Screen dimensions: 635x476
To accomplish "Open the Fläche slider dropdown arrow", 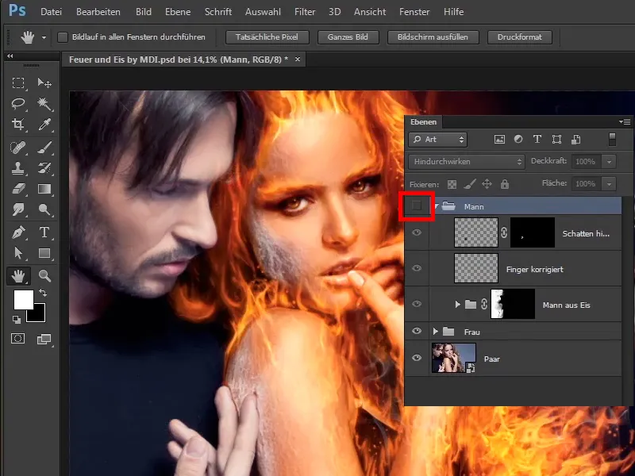I will (609, 184).
